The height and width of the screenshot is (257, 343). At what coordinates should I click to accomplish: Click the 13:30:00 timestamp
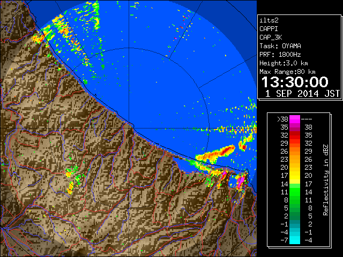295,82
